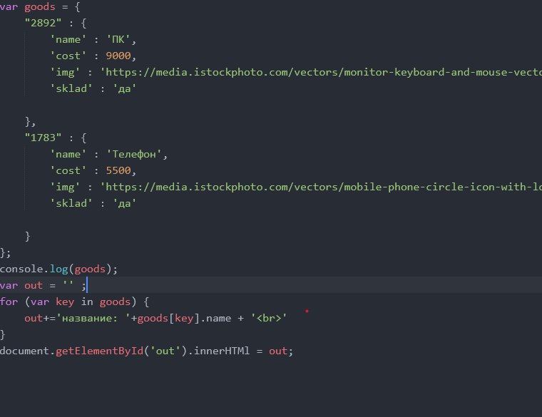Click the 'Телефон' name string
Screen dimensions: 542x417
click(x=134, y=154)
